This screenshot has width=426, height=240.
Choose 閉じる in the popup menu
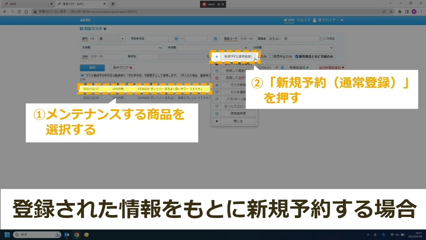coord(238,121)
